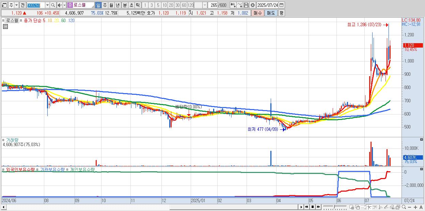
Task: Stop the chart replay
Action: click(x=313, y=207)
